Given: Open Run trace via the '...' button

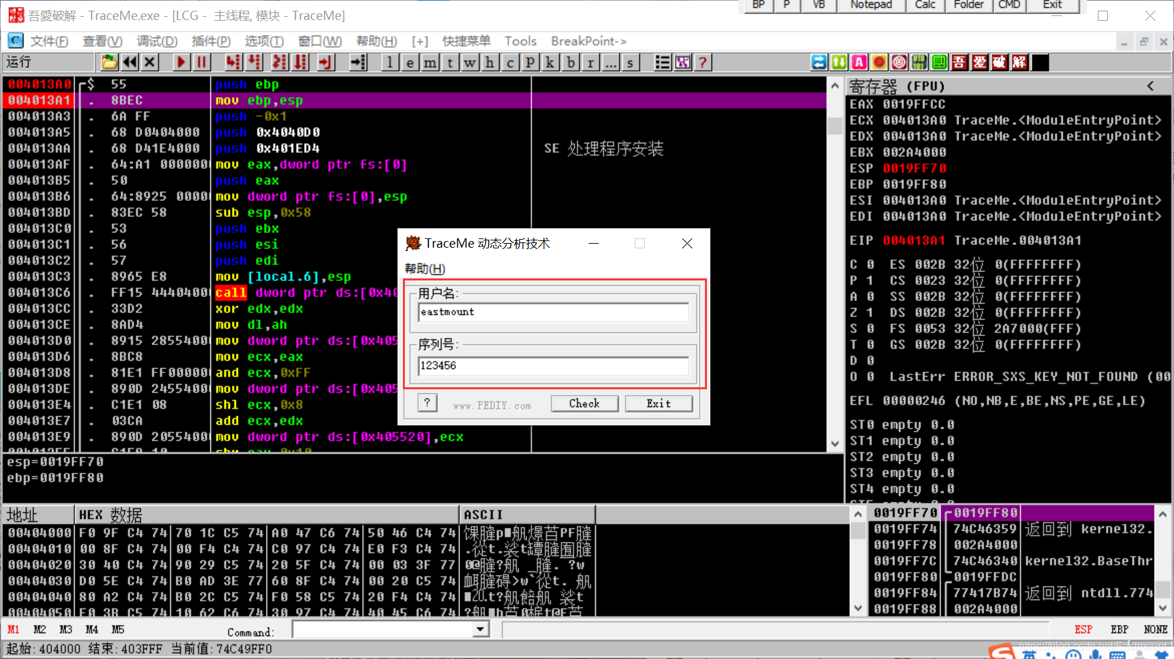Looking at the screenshot, I should pyautogui.click(x=611, y=63).
